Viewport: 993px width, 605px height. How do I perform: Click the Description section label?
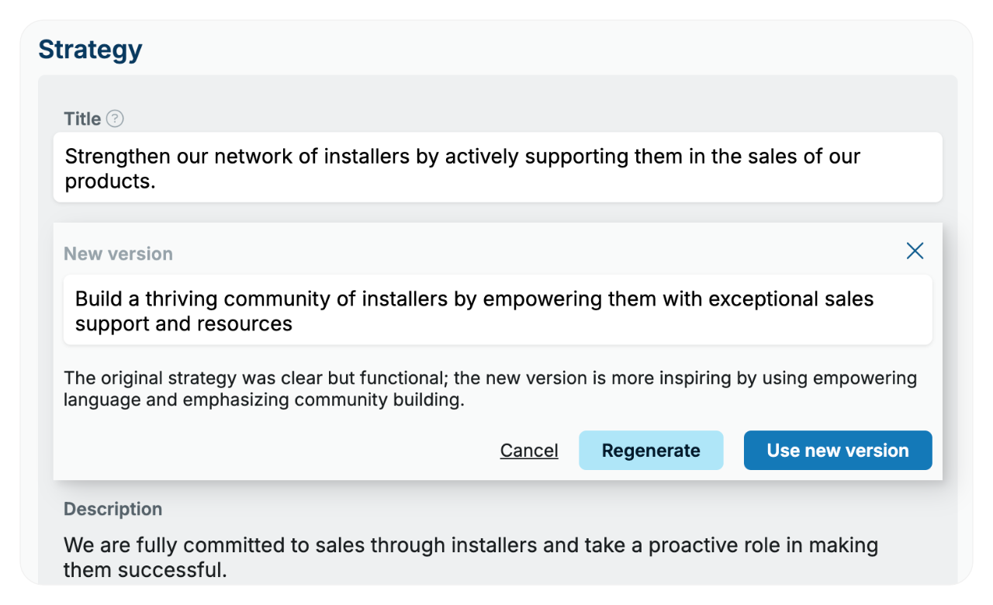point(112,509)
